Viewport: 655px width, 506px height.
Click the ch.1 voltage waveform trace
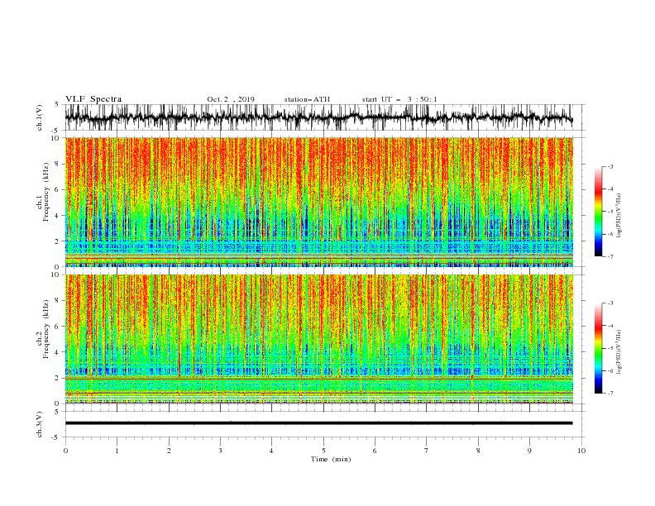tap(318, 117)
